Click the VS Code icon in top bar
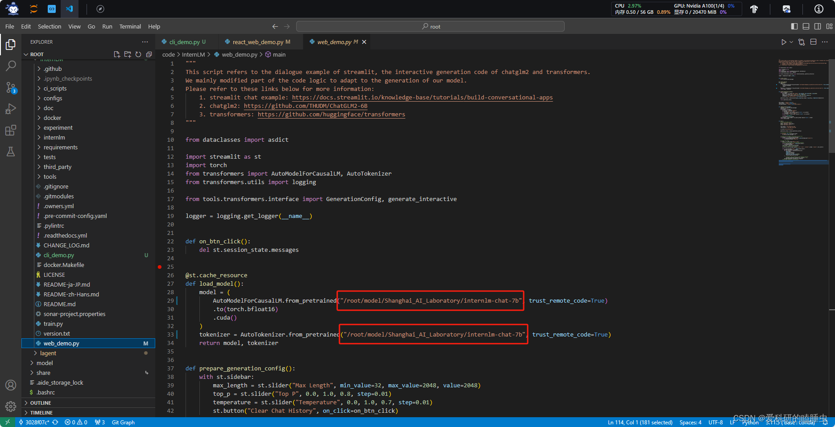This screenshot has height=427, width=835. click(x=69, y=9)
